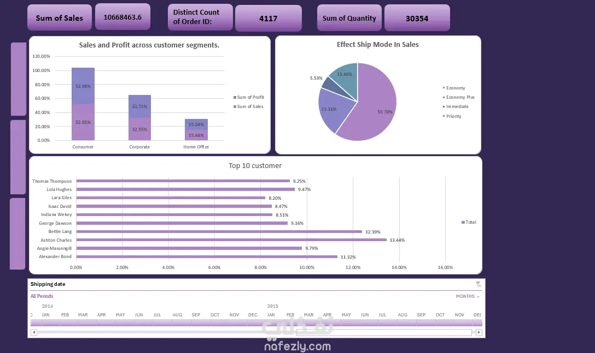Click the Home Office axis label
Screen dimensions: 595x353
click(x=196, y=147)
